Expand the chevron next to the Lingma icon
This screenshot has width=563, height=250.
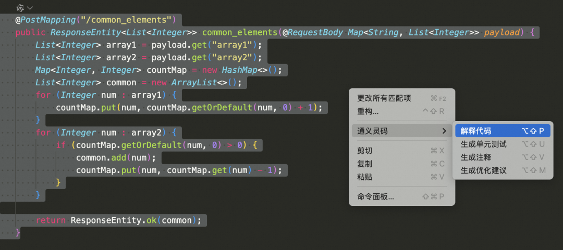(30, 8)
